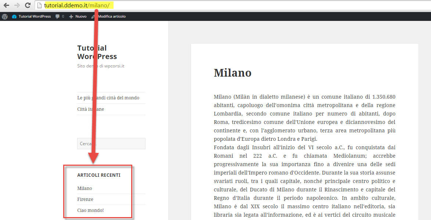
Task: Open the Firenze article link
Action: click(x=85, y=199)
